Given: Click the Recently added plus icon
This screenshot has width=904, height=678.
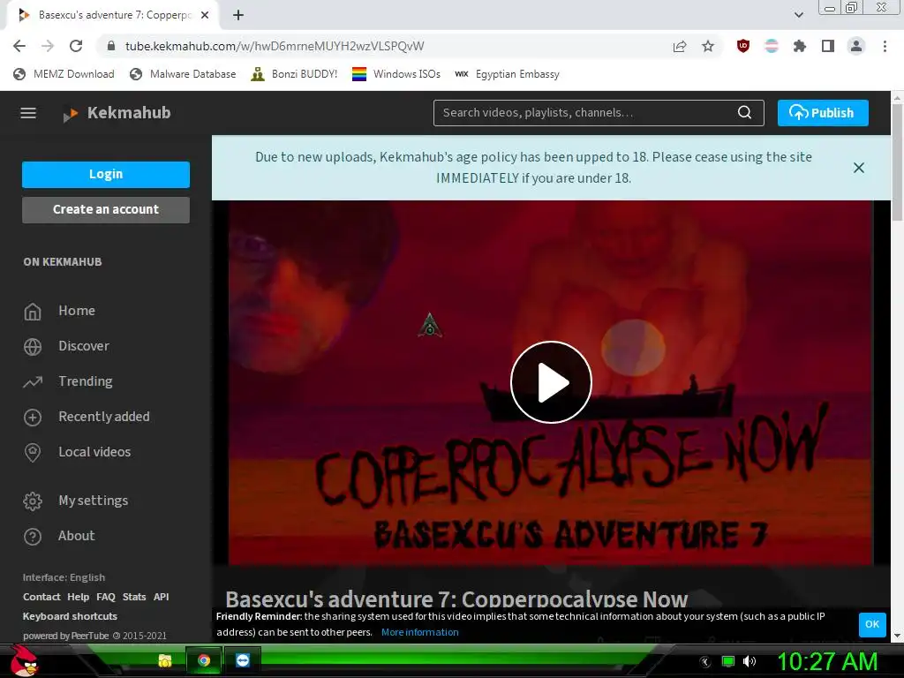Looking at the screenshot, I should [x=33, y=418].
